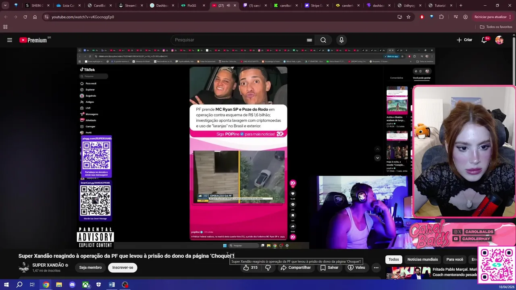516x290 pixels.
Task: Open the apps grid in bookmarks bar
Action: click(5, 27)
